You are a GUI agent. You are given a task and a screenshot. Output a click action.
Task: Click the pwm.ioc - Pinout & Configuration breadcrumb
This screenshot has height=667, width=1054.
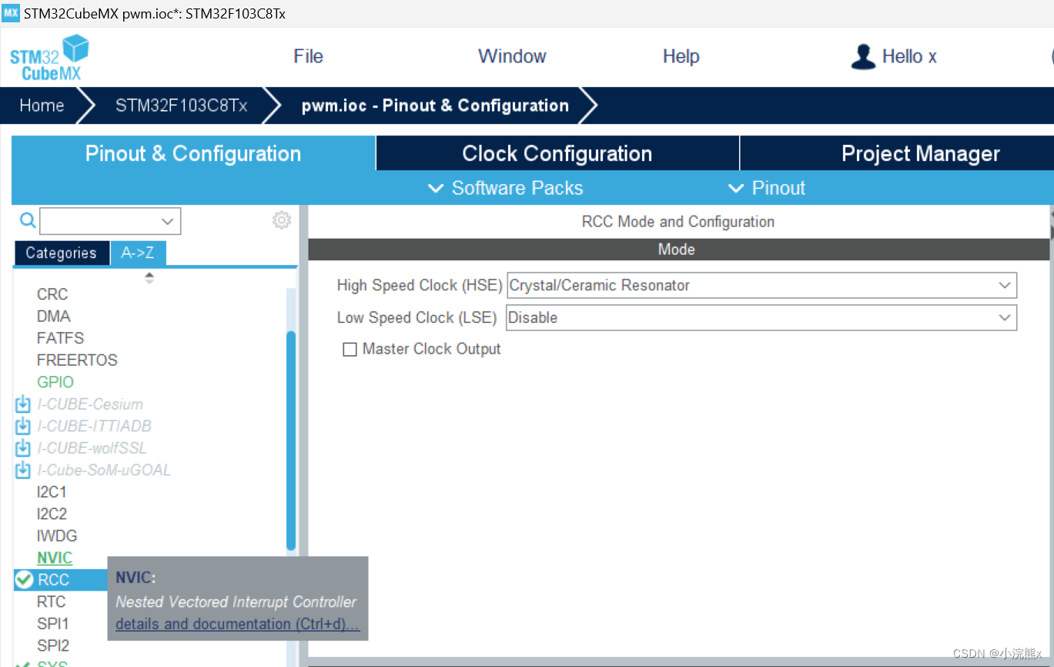(435, 106)
